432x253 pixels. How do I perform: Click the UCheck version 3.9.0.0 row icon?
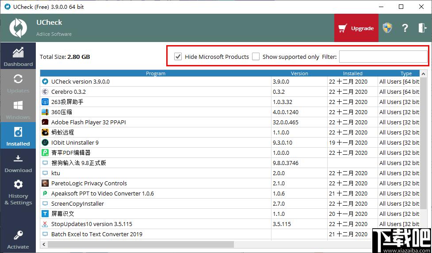[45, 81]
